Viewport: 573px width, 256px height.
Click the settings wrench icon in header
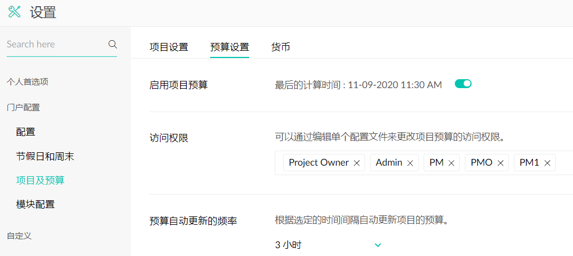click(14, 12)
